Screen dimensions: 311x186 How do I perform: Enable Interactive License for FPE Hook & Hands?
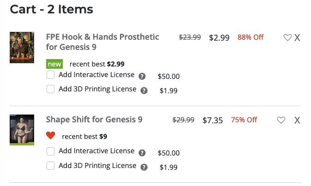coord(51,75)
